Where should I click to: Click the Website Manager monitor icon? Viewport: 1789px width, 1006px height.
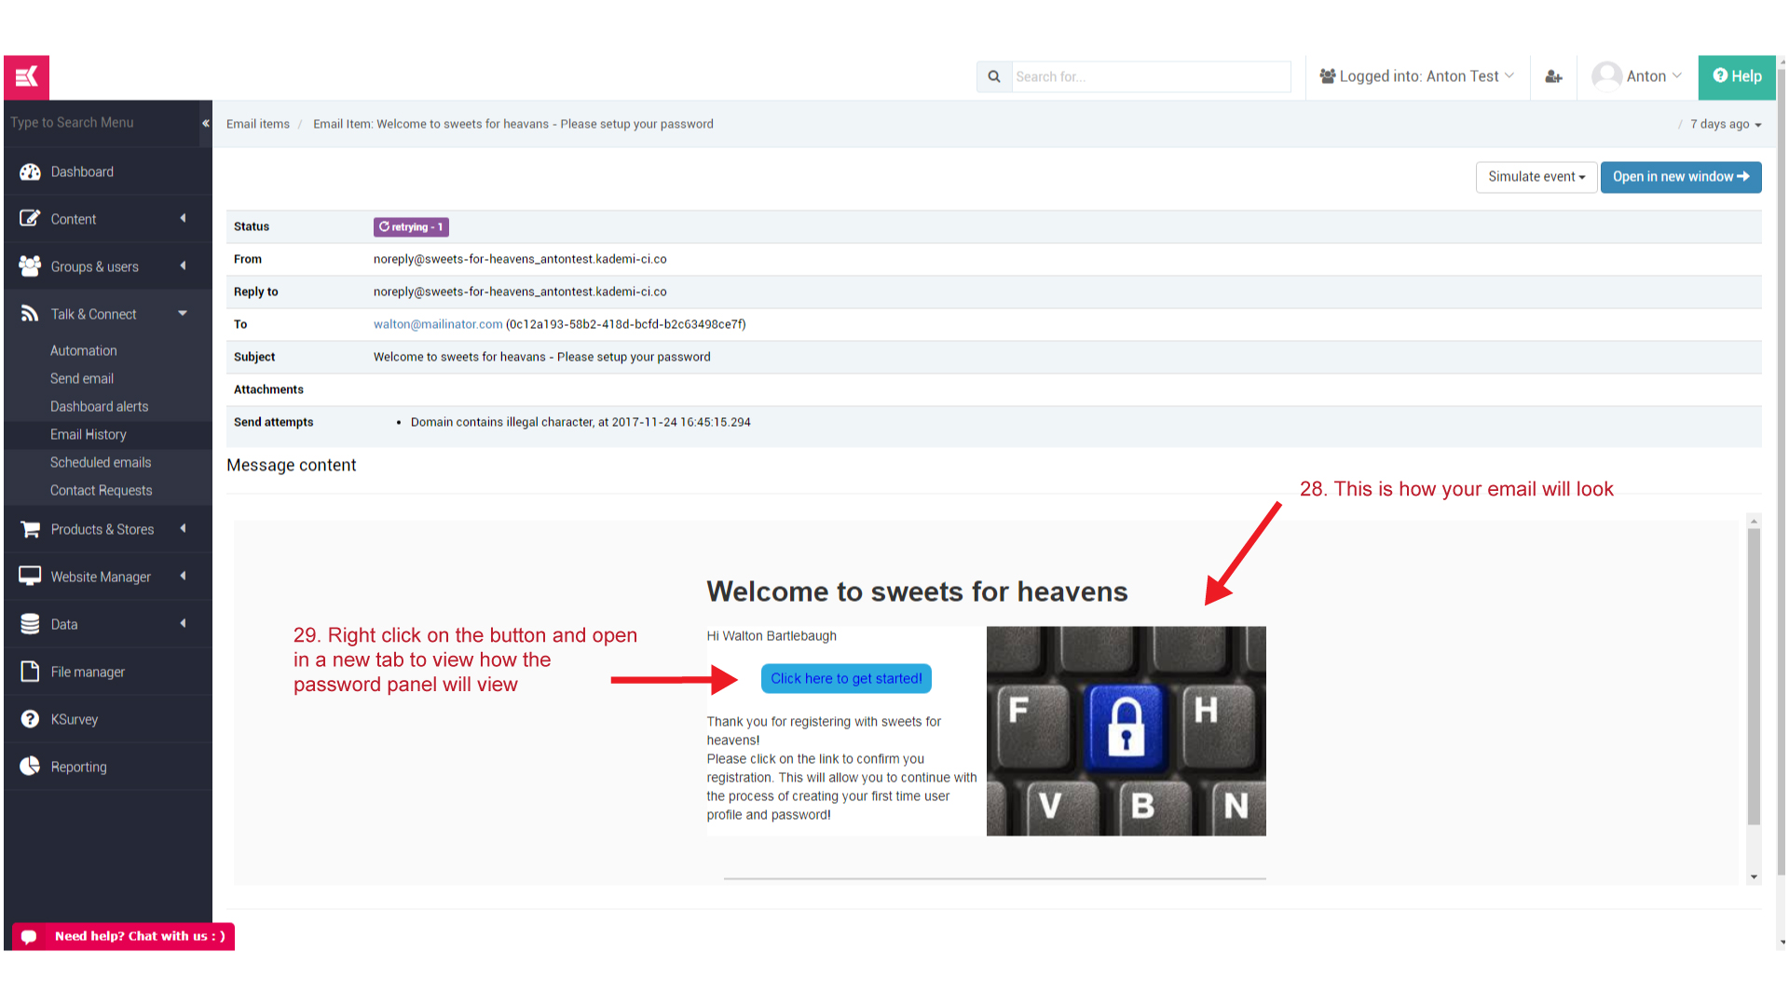pyautogui.click(x=30, y=577)
